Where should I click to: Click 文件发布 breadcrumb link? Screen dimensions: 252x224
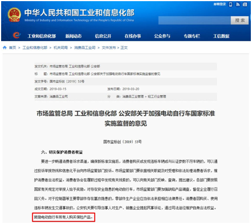click(x=109, y=47)
